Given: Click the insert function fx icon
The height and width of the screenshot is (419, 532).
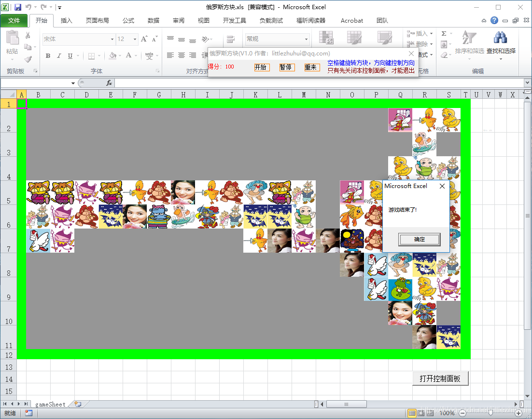Looking at the screenshot, I should pyautogui.click(x=109, y=83).
